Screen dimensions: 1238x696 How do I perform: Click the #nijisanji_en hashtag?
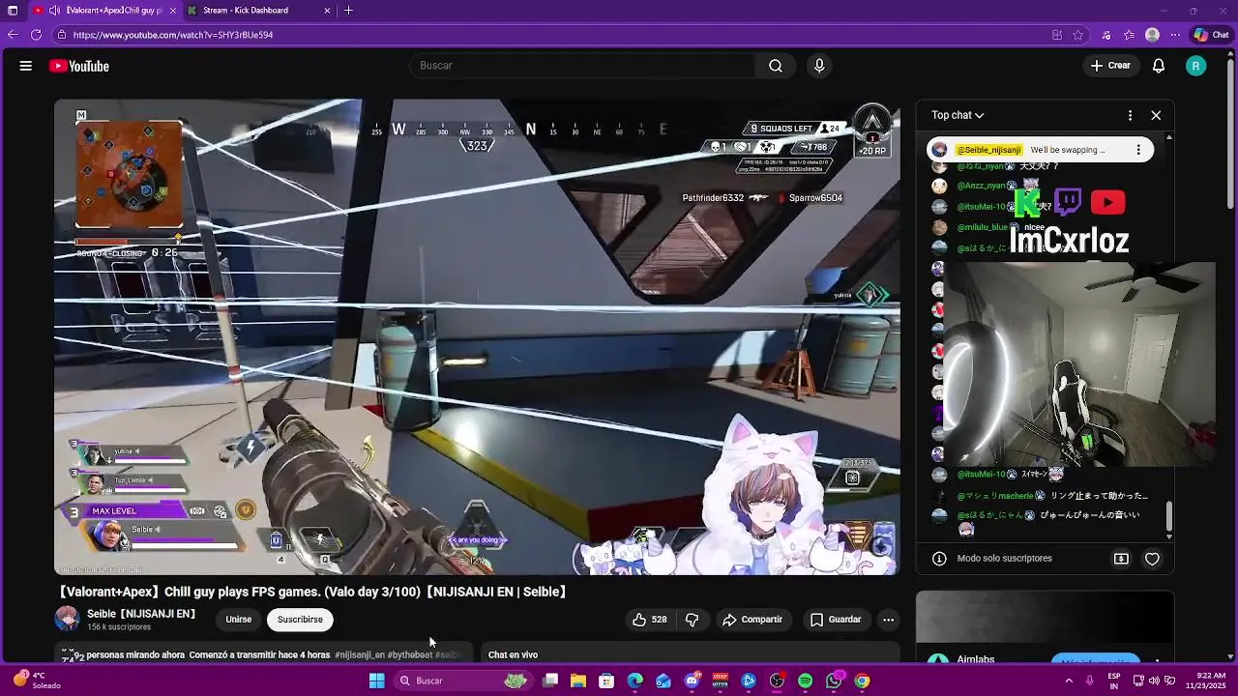click(360, 654)
